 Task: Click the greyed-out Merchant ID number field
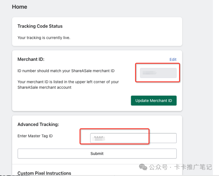tap(158, 73)
